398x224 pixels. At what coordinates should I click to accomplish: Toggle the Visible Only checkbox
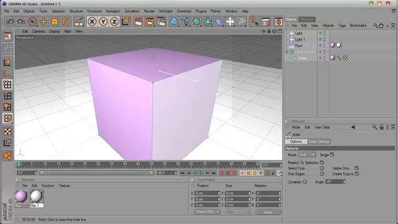pyautogui.click(x=356, y=168)
